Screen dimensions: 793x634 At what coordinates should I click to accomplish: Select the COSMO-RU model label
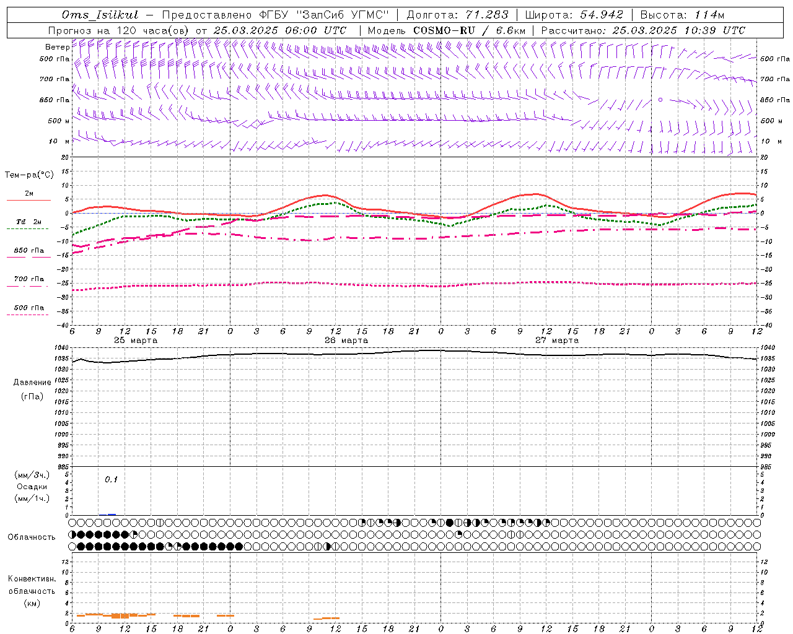click(444, 30)
